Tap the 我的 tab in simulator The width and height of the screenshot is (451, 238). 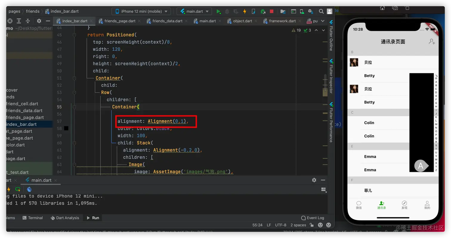pyautogui.click(x=427, y=205)
